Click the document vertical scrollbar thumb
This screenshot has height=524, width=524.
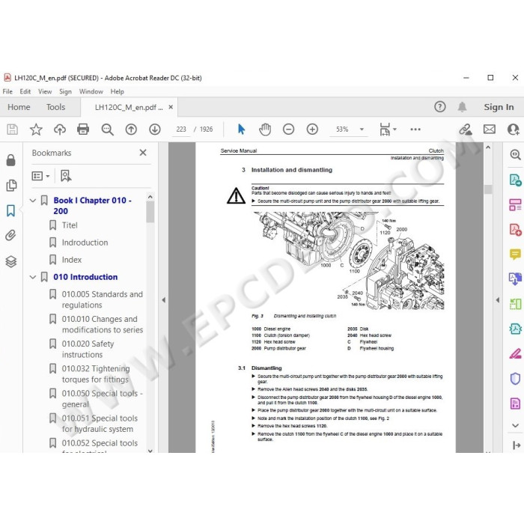coord(488,189)
